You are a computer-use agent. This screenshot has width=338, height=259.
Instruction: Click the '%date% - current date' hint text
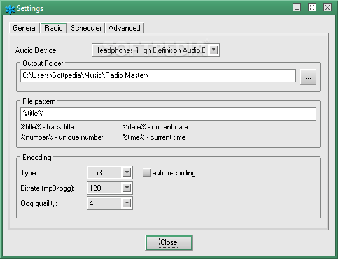(155, 127)
